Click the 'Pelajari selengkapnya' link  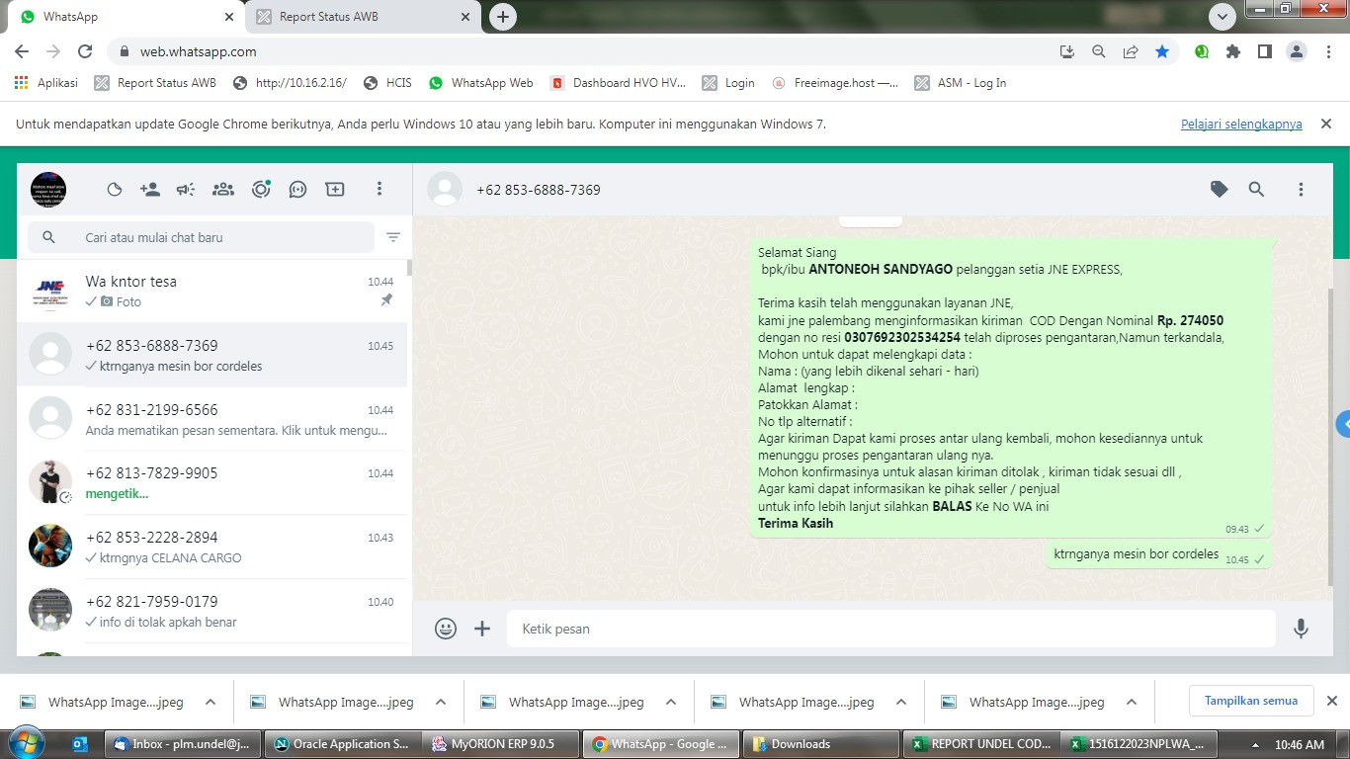(1241, 125)
